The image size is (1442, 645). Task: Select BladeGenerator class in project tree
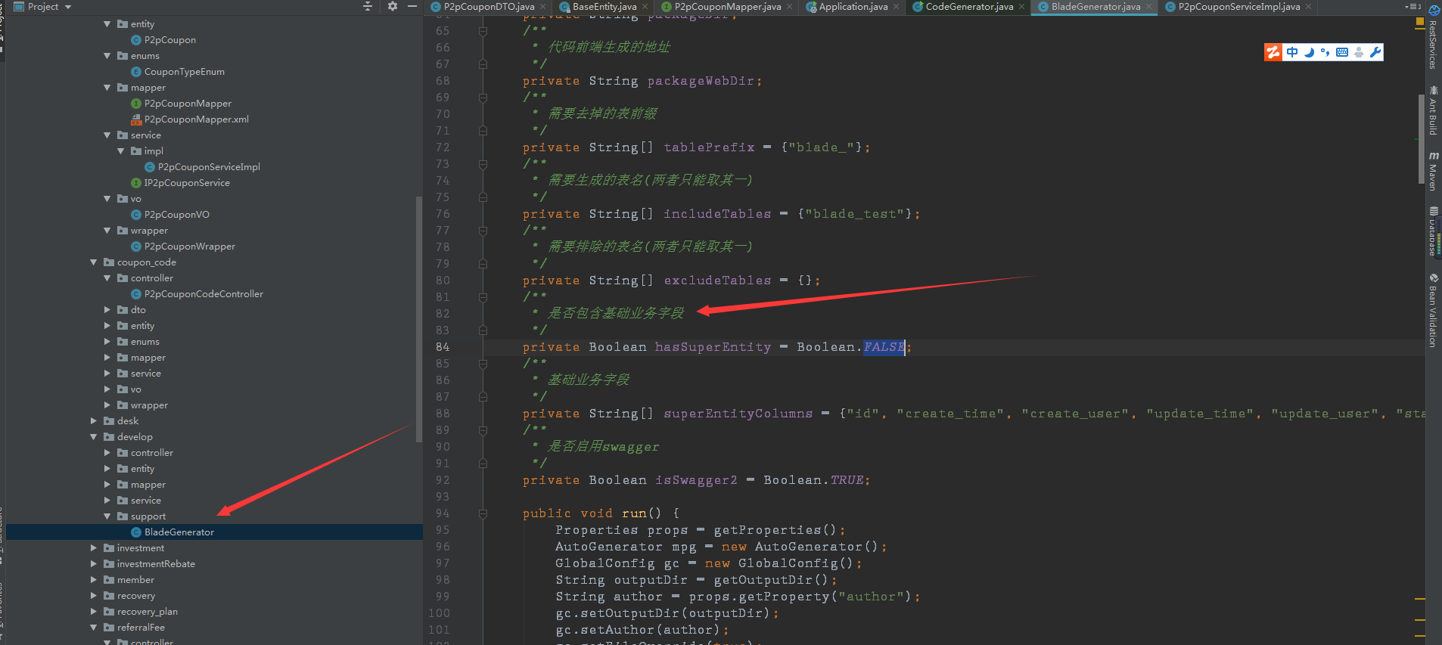179,532
